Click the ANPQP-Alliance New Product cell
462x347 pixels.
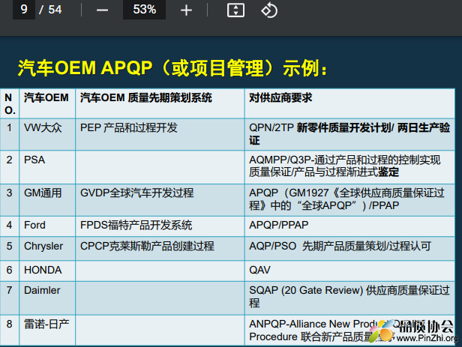pos(349,330)
